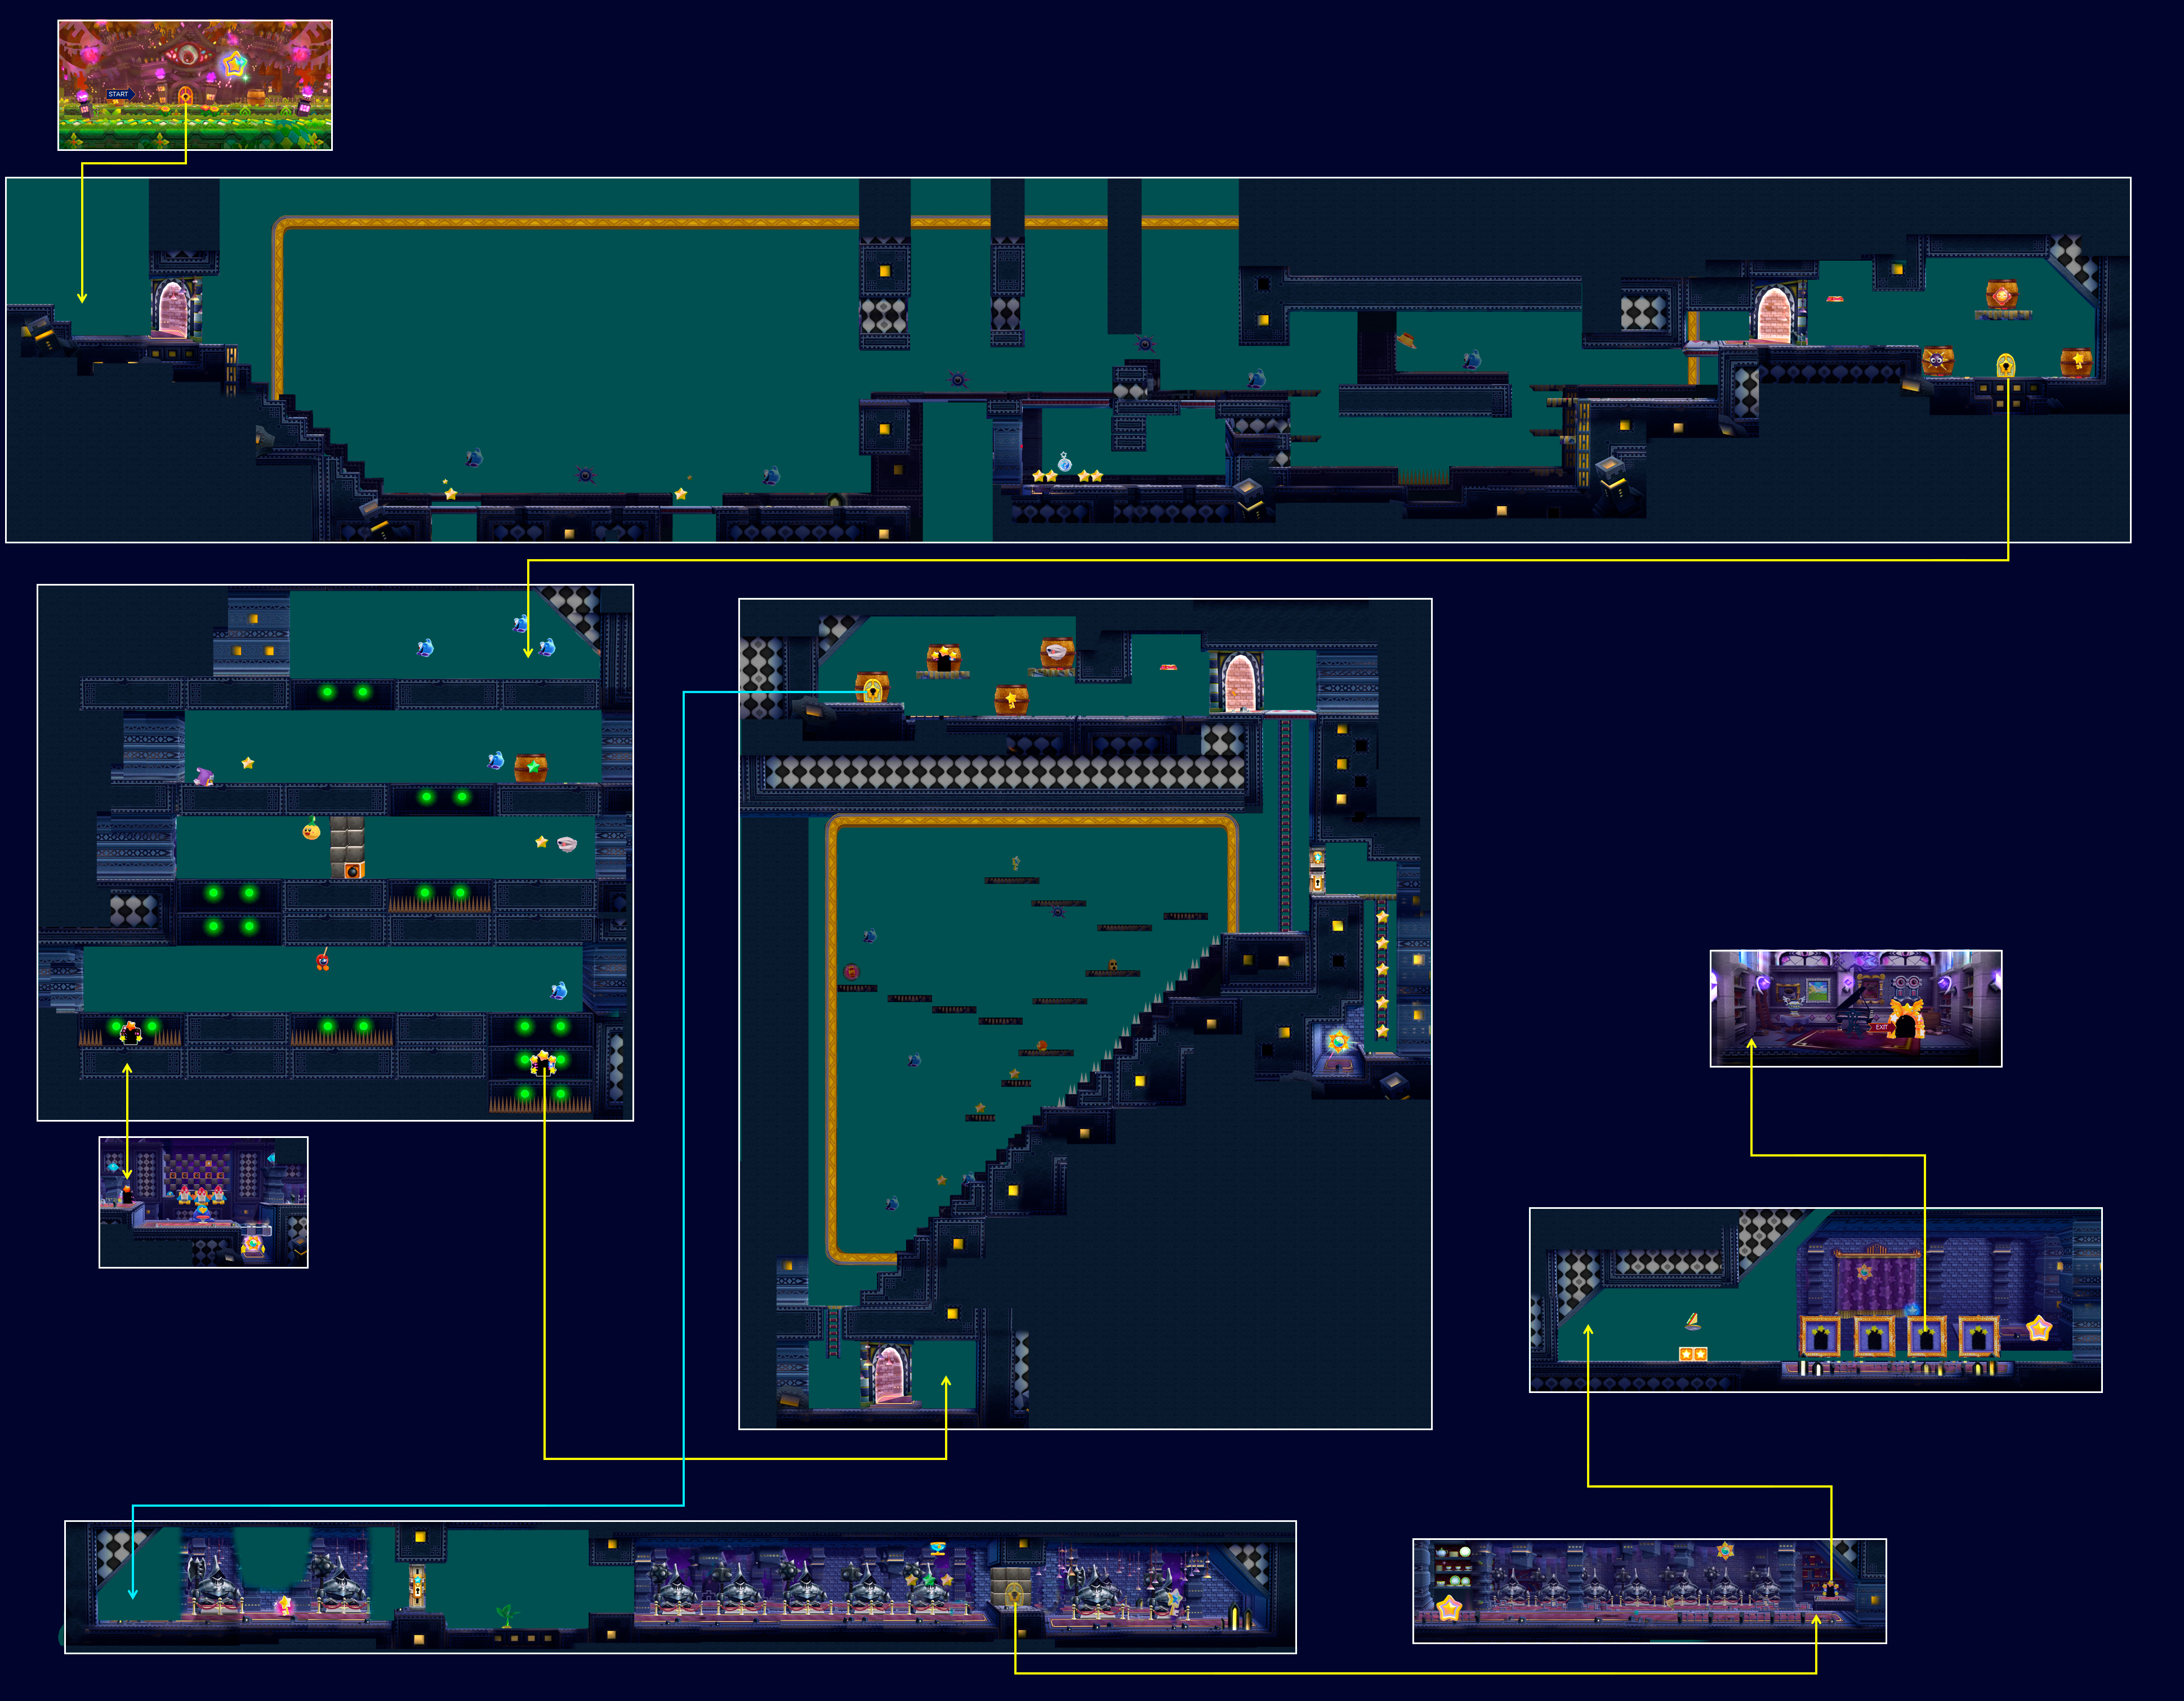The width and height of the screenshot is (2184, 1701).
Task: Click the green sprout in the armor corridor
Action: [x=507, y=1615]
